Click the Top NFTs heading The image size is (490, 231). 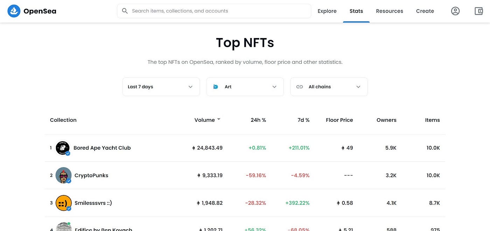pos(245,43)
